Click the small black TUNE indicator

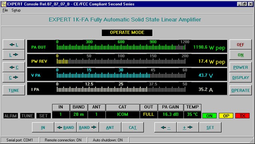(x=27, y=116)
